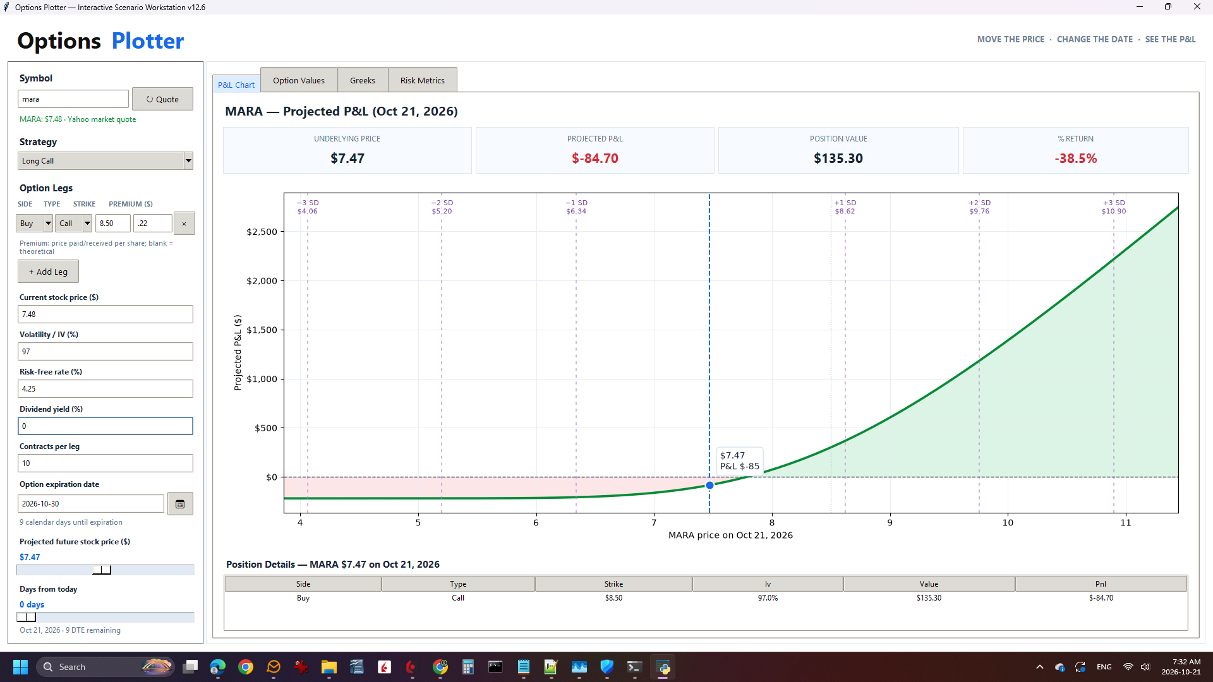This screenshot has width=1213, height=682.
Task: Click the strike price field 8.50
Action: [x=113, y=224]
